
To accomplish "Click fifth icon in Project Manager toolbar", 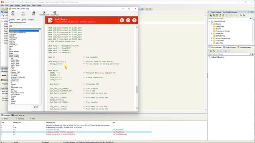I will tap(223, 15).
